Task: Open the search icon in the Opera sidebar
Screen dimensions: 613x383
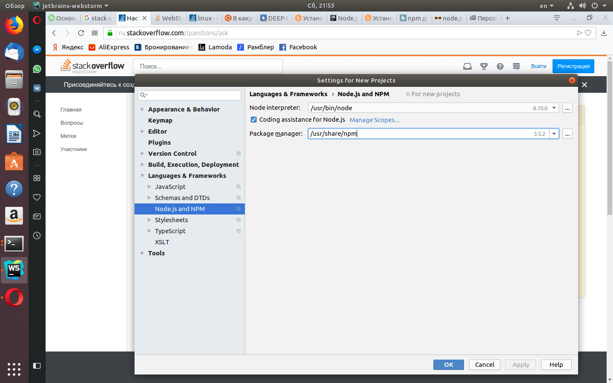Action: pos(37,114)
